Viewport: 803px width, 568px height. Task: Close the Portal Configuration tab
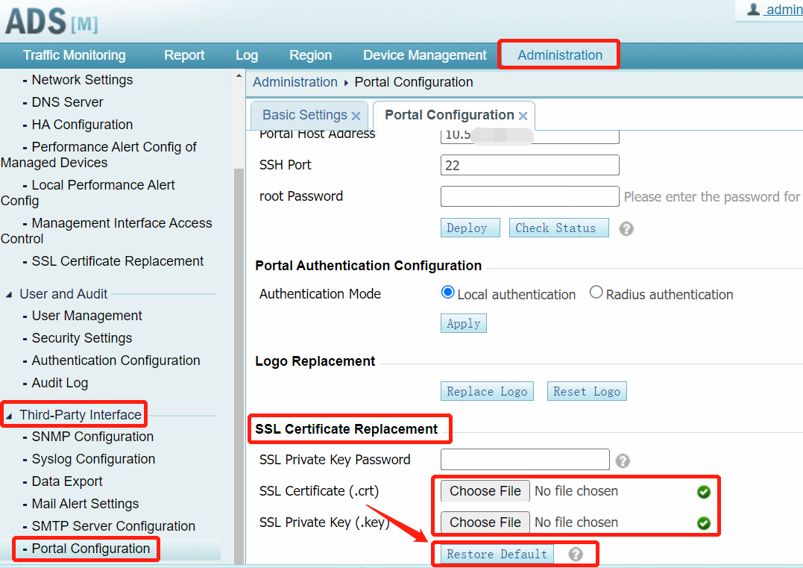point(523,116)
